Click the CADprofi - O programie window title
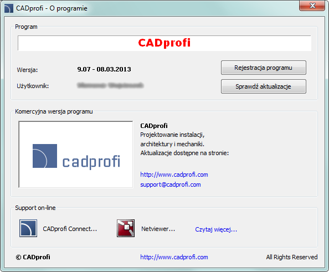 point(52,8)
